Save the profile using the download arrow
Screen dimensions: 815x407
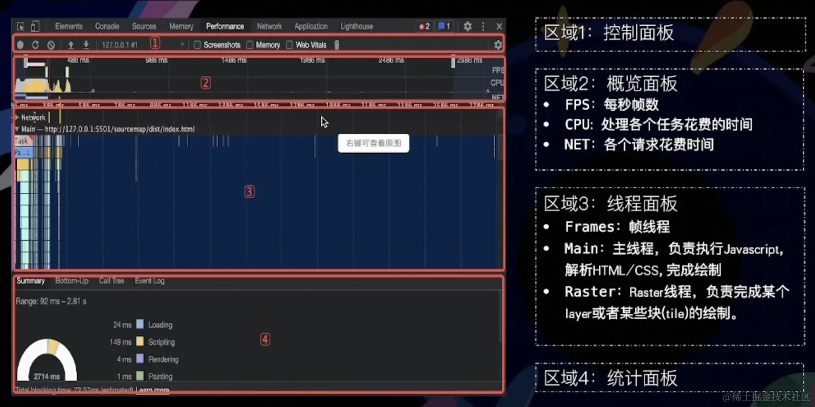click(x=86, y=45)
